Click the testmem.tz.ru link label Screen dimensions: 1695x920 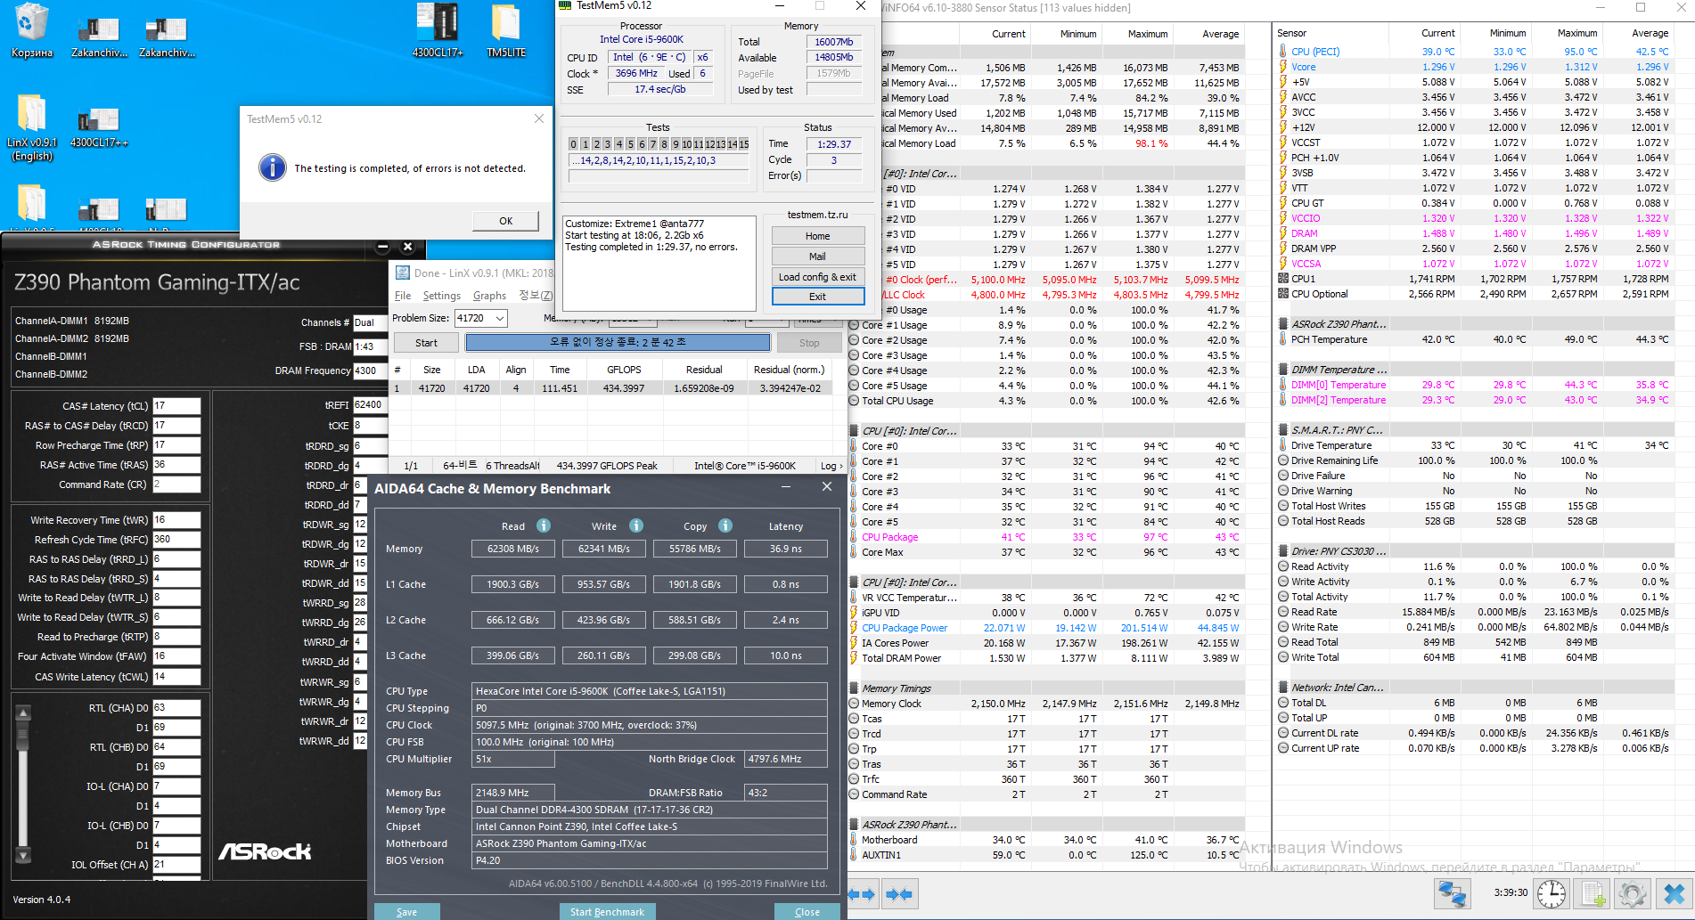click(817, 215)
